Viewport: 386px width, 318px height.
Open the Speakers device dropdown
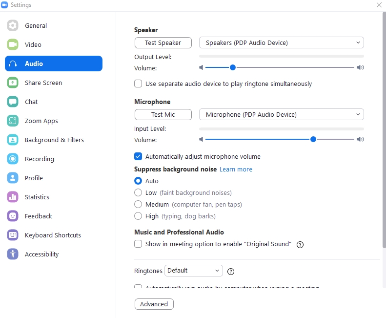coord(281,43)
